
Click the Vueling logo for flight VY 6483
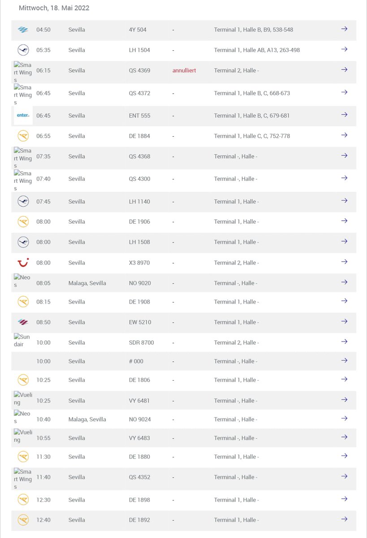(23, 436)
